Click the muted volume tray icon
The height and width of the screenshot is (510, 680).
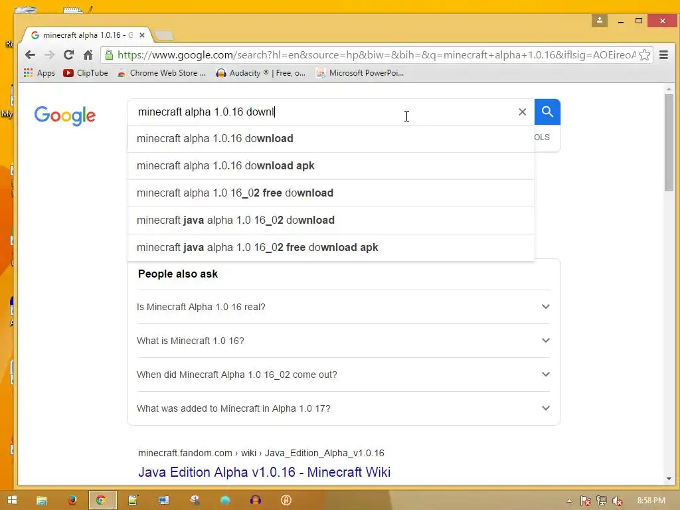[618, 501]
